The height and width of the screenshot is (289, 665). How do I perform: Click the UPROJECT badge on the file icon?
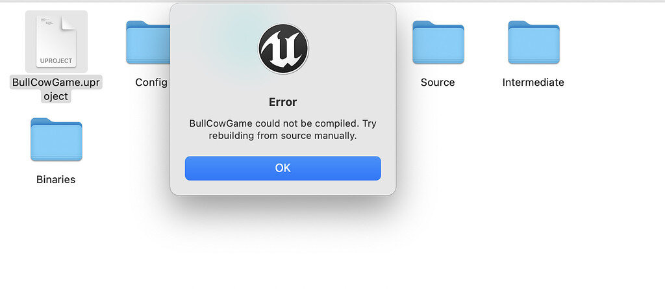56,60
